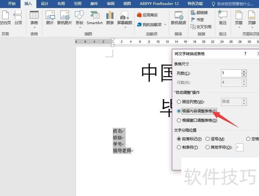Open the Shapes (形状) gallery
The width and height of the screenshot is (259, 196).
(79, 17)
